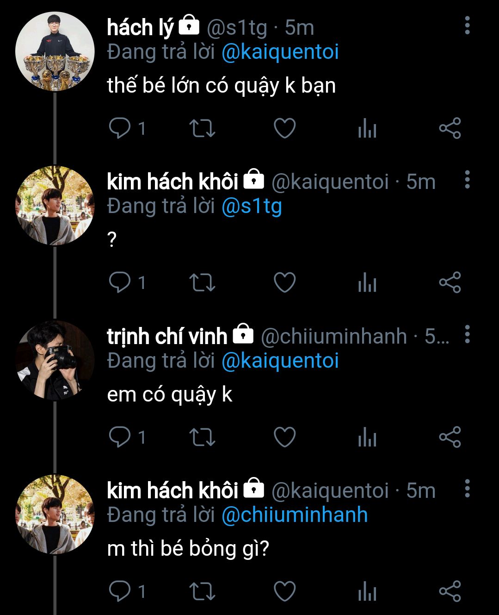Open the @kaiquentoi mention in hách lý's tweet

click(x=280, y=52)
